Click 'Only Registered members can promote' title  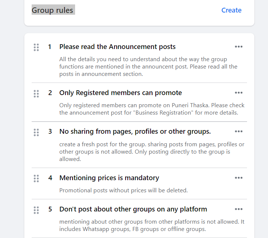tap(120, 93)
